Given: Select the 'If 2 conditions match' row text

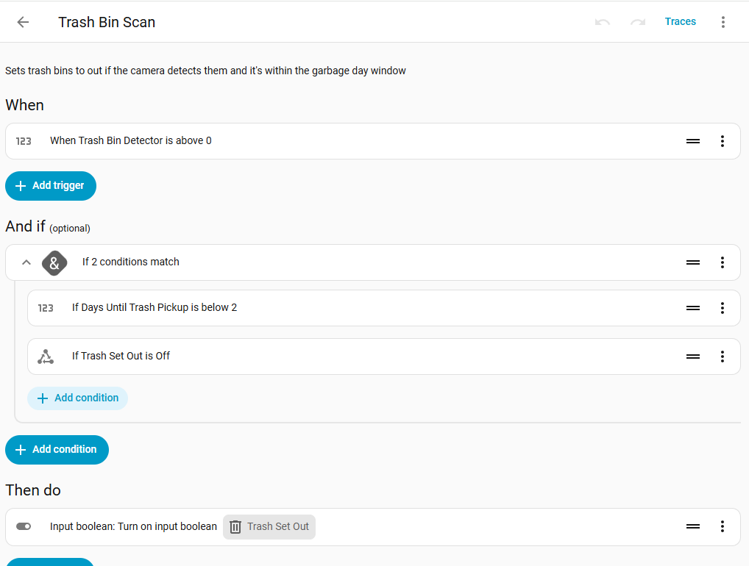Looking at the screenshot, I should pyautogui.click(x=130, y=262).
